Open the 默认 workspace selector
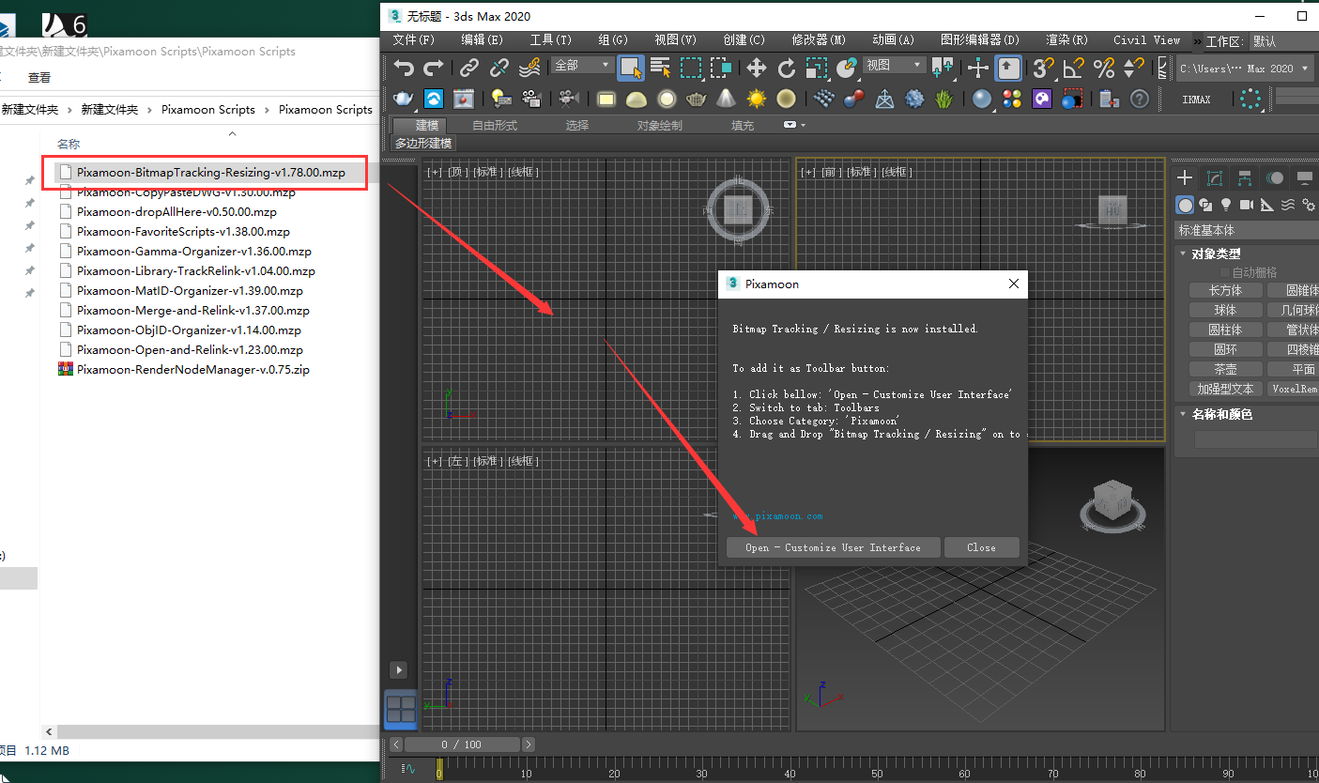The image size is (1319, 783). point(1282,41)
